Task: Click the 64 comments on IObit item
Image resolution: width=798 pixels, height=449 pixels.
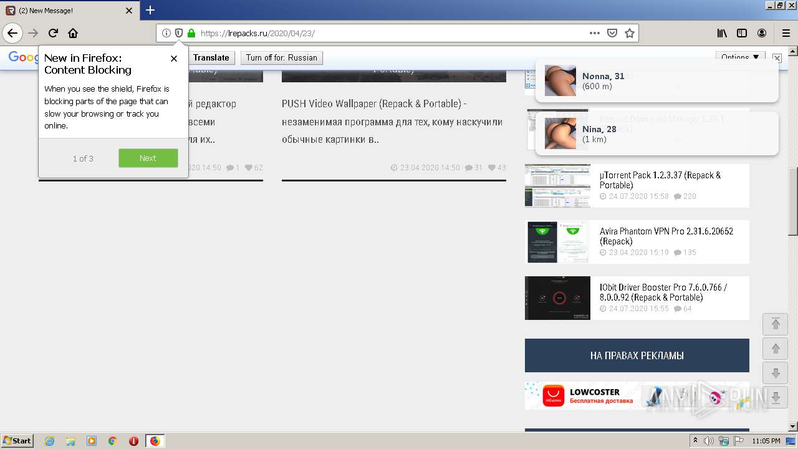Action: [x=683, y=309]
